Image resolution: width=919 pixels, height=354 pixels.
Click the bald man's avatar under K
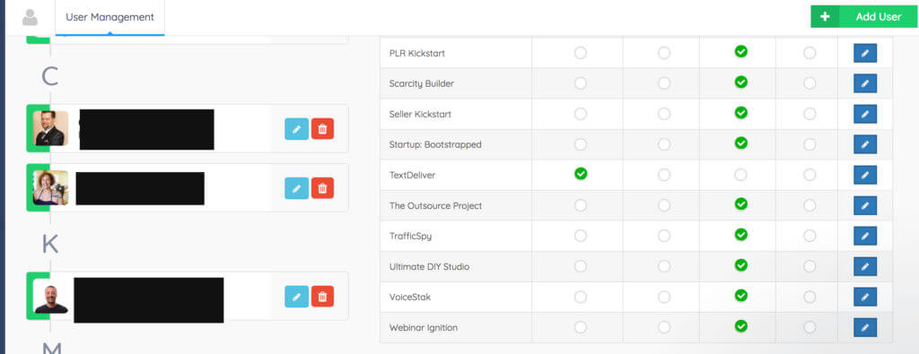(51, 296)
